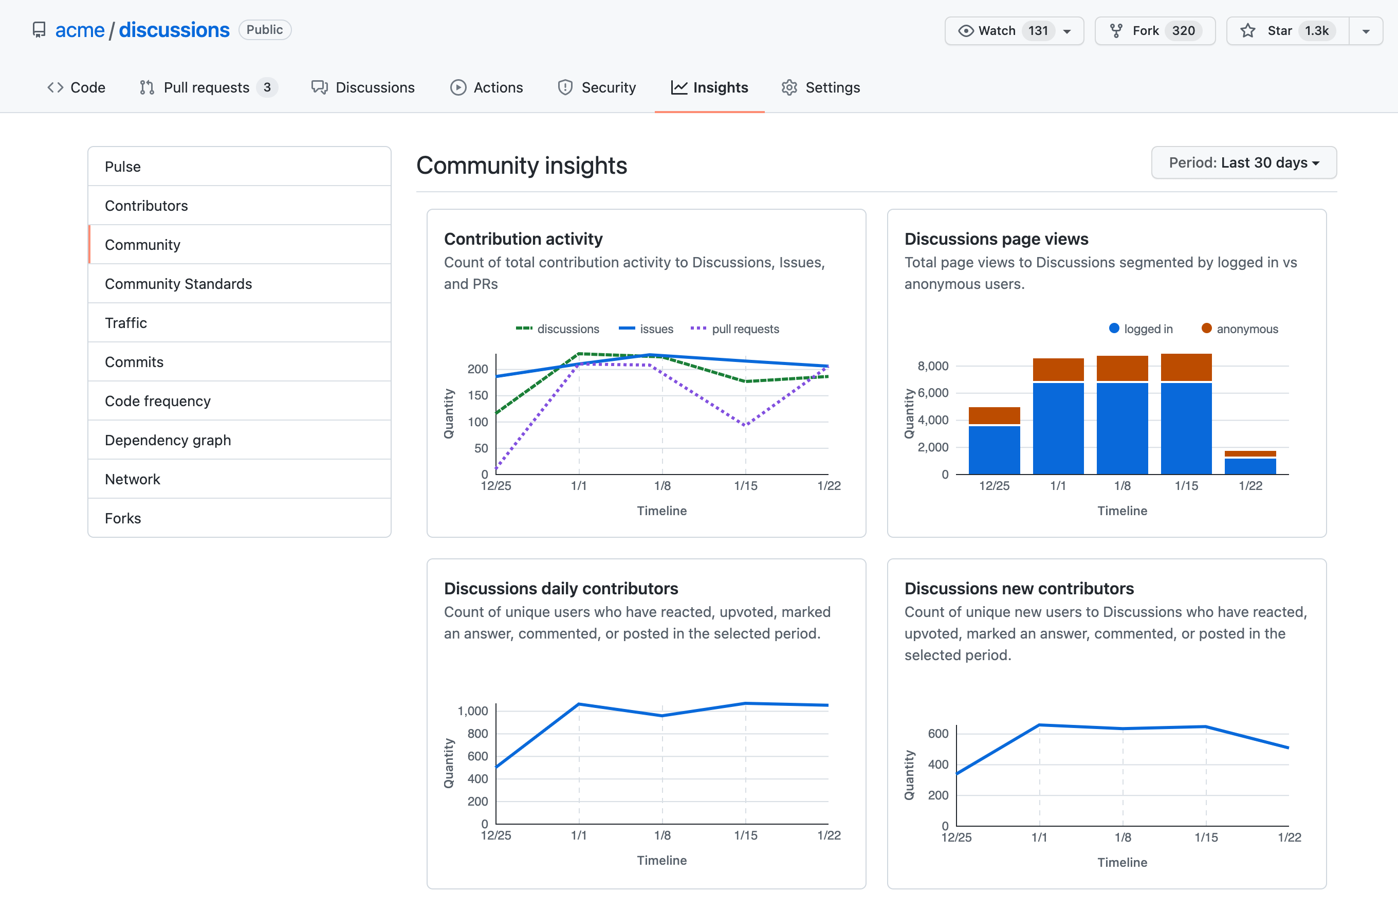Open the acme owner link
The image size is (1398, 910).
[x=80, y=30]
